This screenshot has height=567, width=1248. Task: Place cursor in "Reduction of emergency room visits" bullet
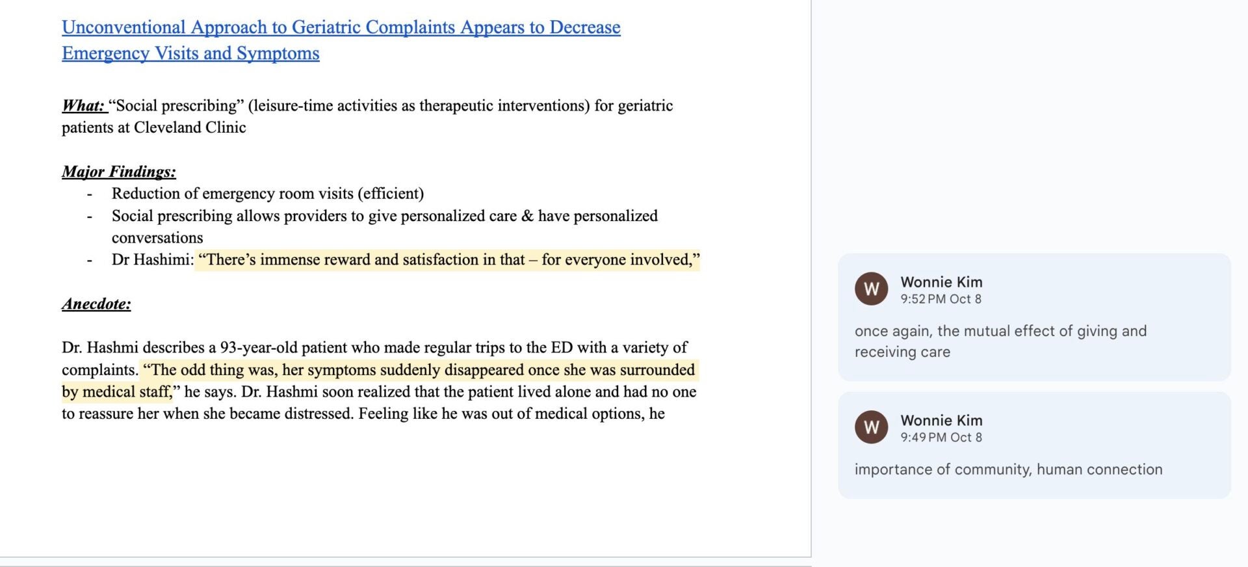[267, 194]
